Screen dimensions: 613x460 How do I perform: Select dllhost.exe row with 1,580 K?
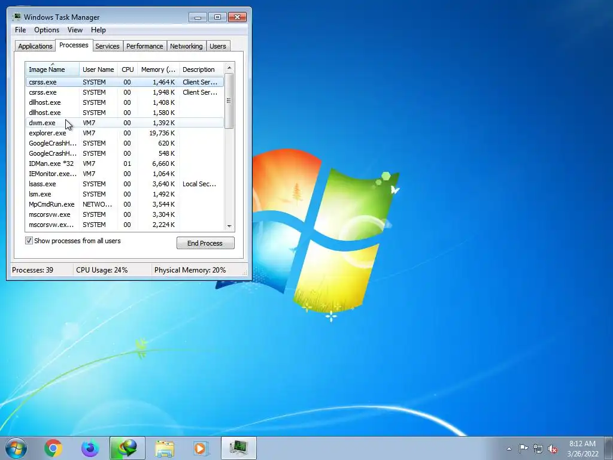[125, 113]
